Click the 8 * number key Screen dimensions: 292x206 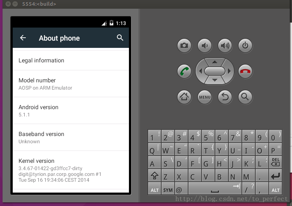tap(249, 136)
